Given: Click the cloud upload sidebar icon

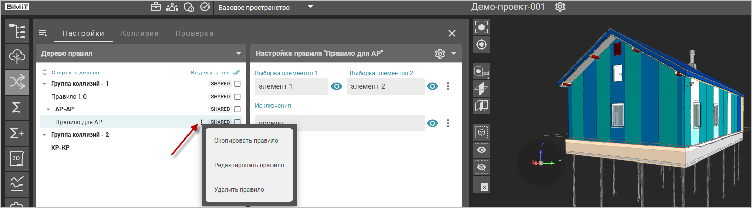Looking at the screenshot, I should point(17,57).
